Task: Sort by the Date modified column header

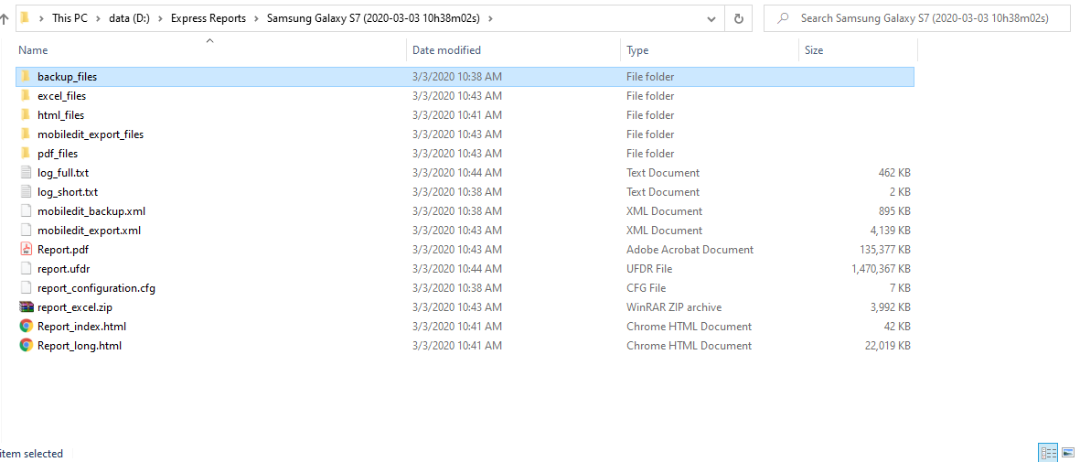Action: tap(446, 50)
